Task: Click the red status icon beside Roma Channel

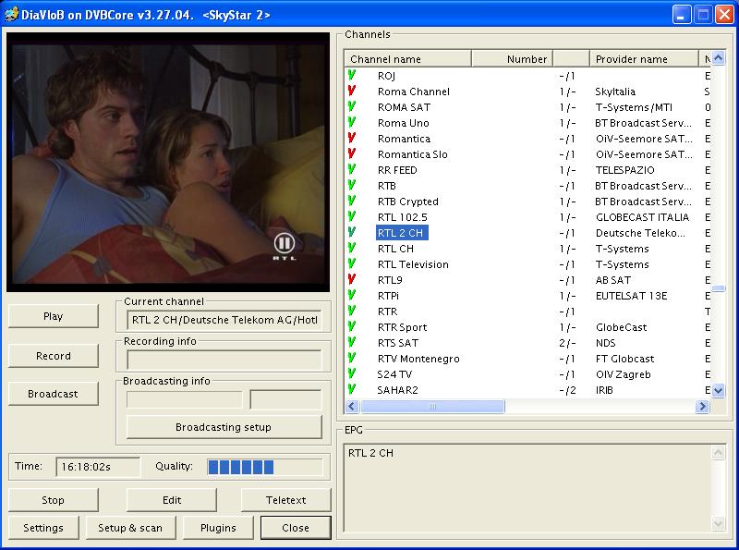Action: (x=352, y=91)
